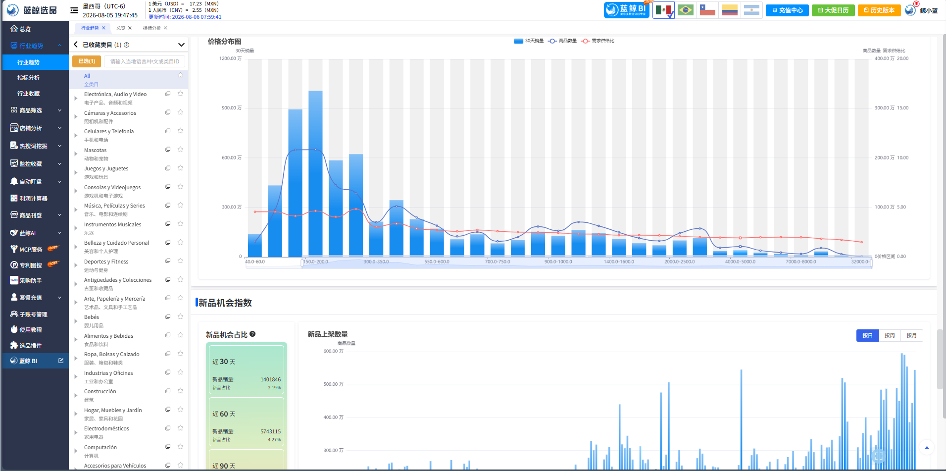Image resolution: width=946 pixels, height=471 pixels.
Task: Switch to the 指标分析 tab
Action: 151,28
